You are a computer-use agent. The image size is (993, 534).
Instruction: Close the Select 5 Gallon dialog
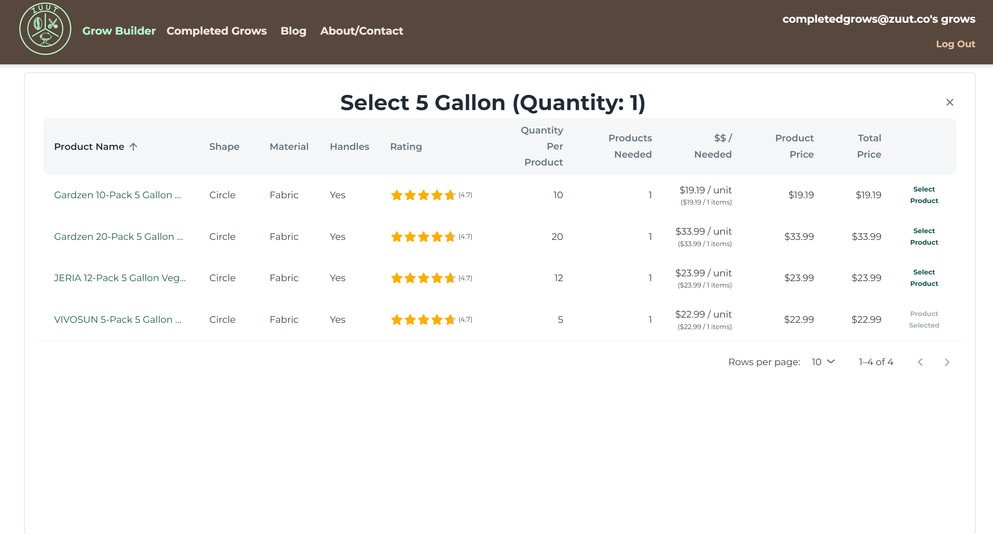click(949, 102)
